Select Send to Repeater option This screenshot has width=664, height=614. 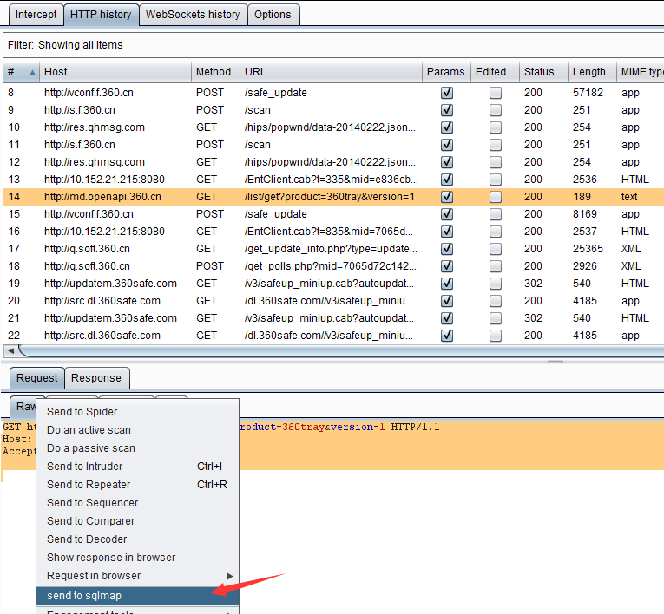tap(89, 485)
